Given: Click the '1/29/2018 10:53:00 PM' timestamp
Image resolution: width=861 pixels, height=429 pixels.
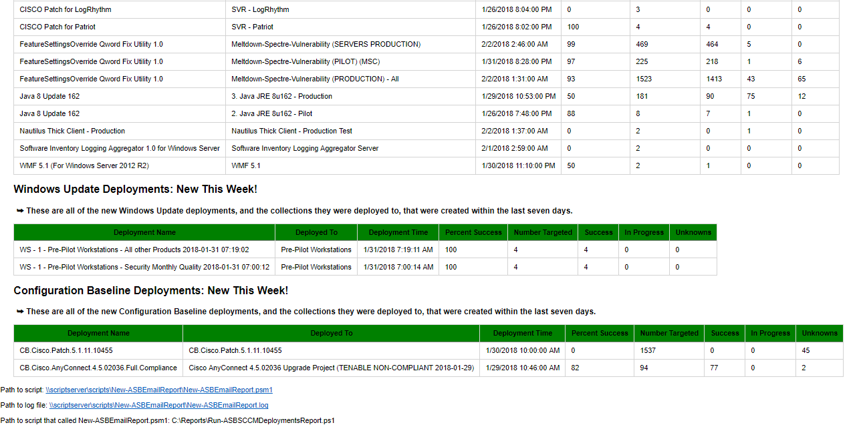Looking at the screenshot, I should tap(519, 97).
